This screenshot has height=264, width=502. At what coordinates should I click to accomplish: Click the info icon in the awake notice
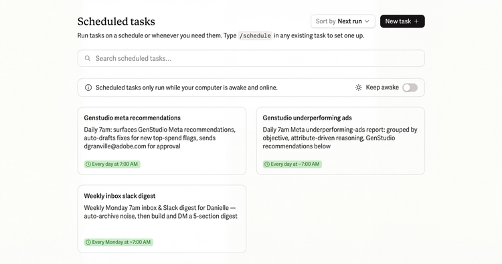click(88, 88)
